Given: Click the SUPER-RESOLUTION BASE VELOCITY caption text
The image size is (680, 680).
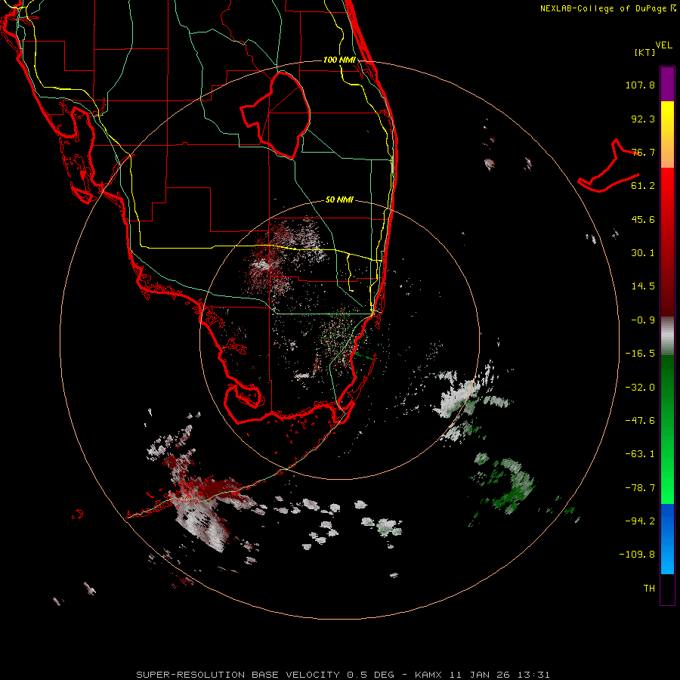Looking at the screenshot, I should click(x=238, y=675).
